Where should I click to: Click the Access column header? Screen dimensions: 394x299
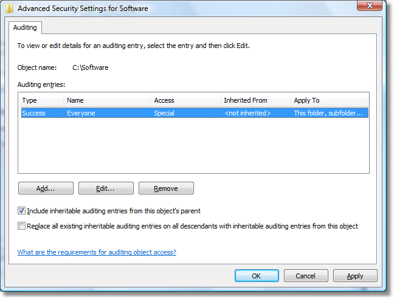[x=185, y=100]
